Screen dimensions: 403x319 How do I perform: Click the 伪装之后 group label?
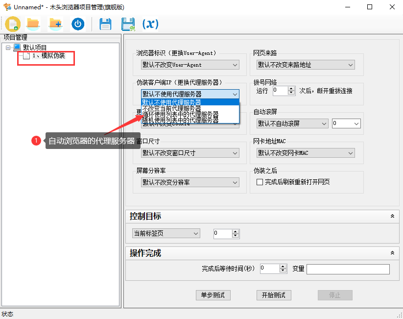[265, 171]
